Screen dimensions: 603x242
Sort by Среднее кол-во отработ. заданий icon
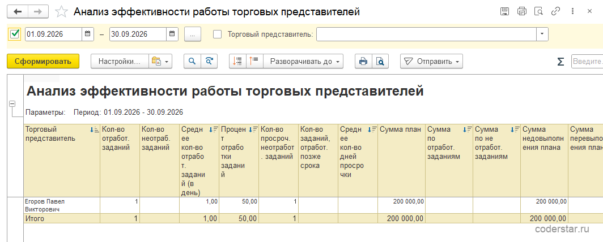click(213, 130)
